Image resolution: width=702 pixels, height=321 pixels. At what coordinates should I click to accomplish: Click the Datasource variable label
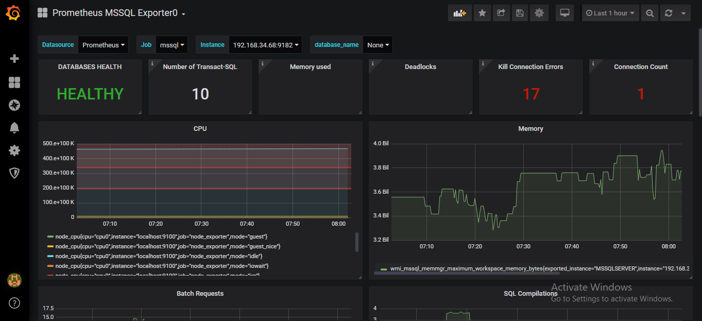pos(58,45)
